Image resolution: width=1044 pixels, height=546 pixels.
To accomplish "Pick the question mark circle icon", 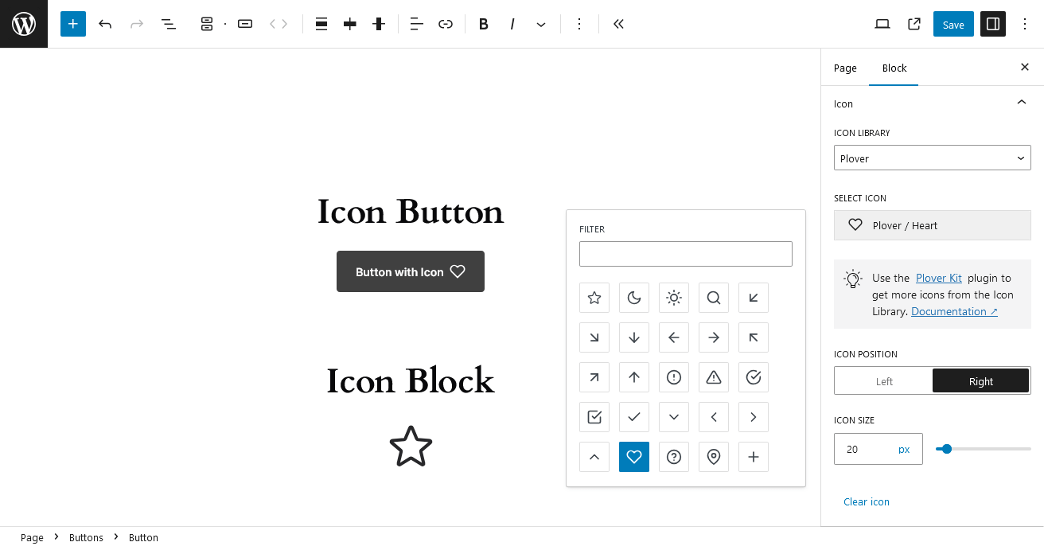I will [674, 457].
